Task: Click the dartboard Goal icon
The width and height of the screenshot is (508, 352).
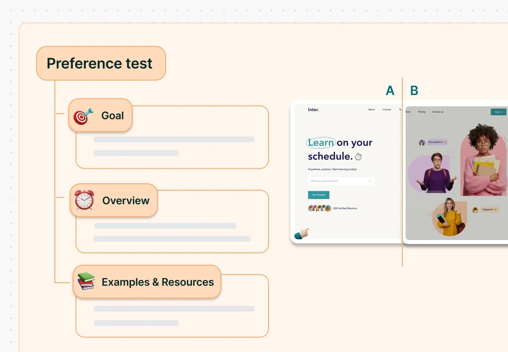Action: (x=83, y=116)
